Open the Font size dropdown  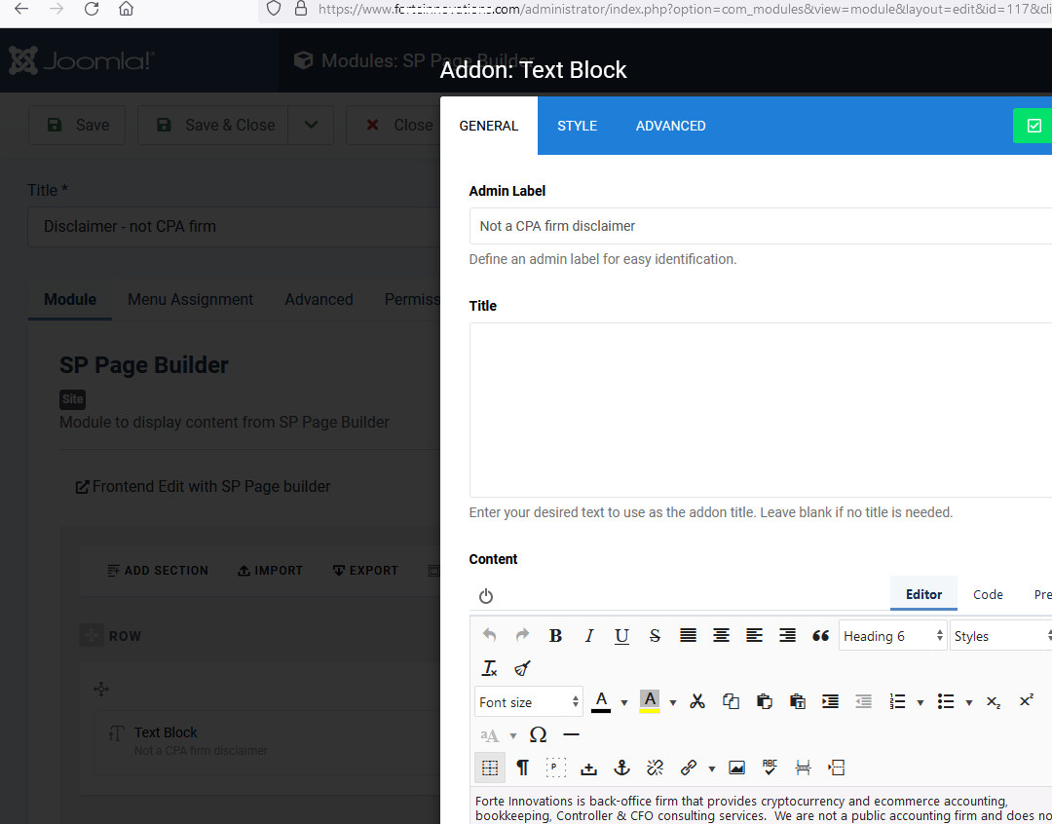pos(529,702)
